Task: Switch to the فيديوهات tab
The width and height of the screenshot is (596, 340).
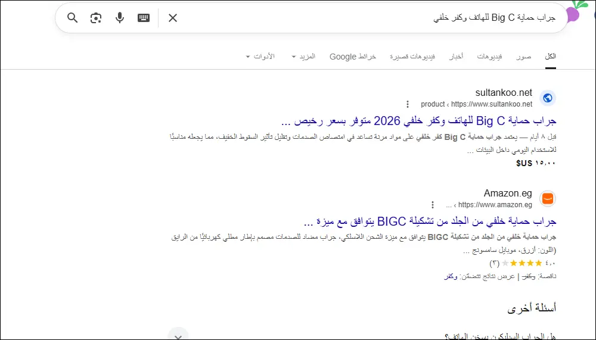Action: [489, 57]
